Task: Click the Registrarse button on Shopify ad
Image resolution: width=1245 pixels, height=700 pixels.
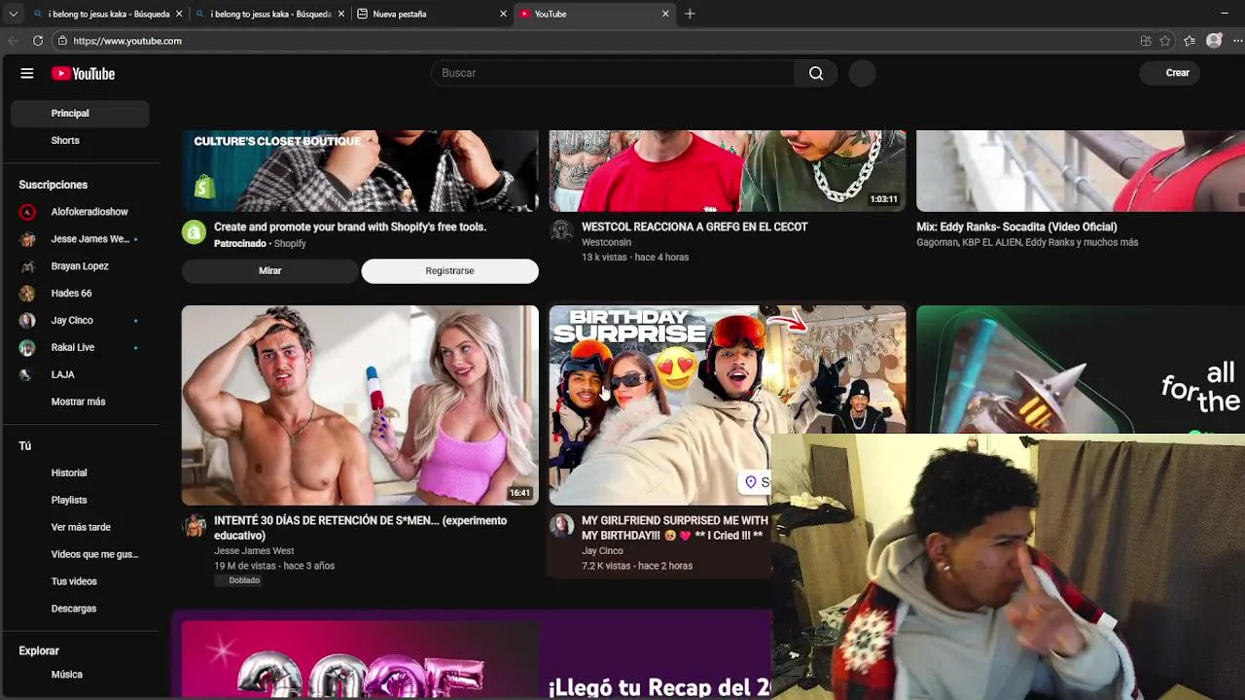Action: click(x=449, y=271)
